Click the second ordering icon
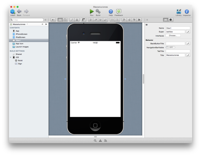Viewport: 201px width, 156px height. tap(96, 20)
